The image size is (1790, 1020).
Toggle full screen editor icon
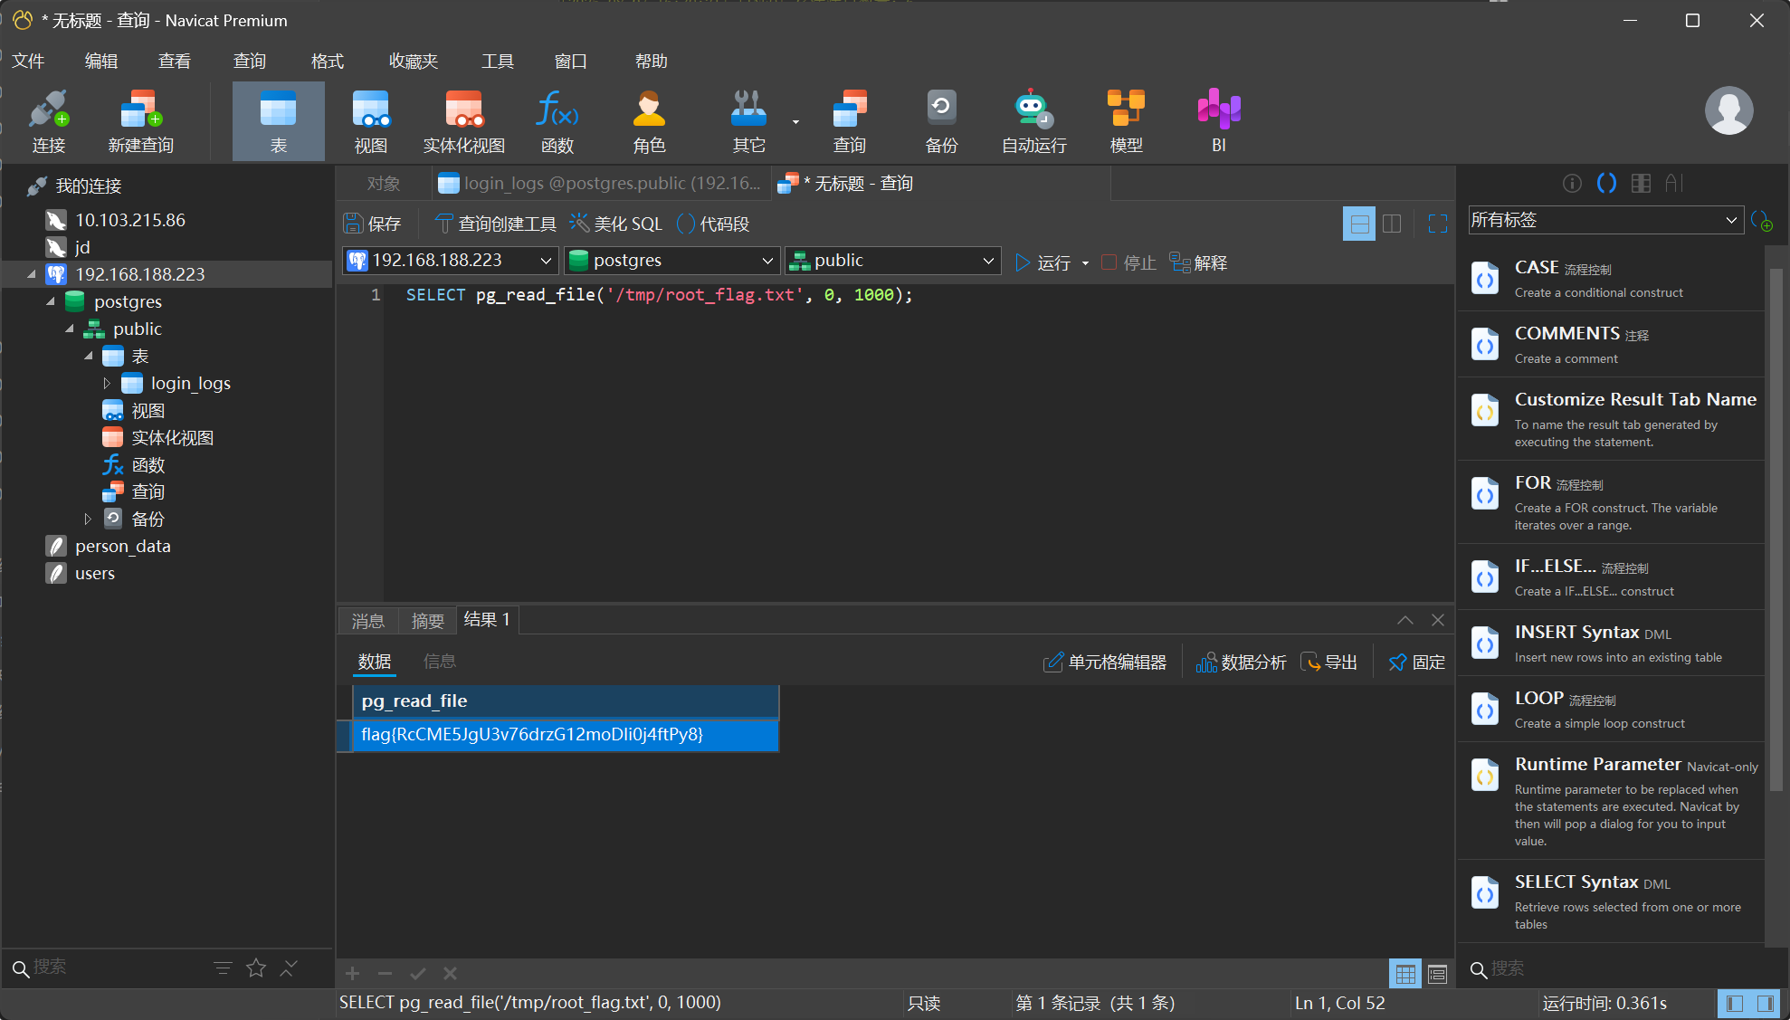[x=1438, y=224]
